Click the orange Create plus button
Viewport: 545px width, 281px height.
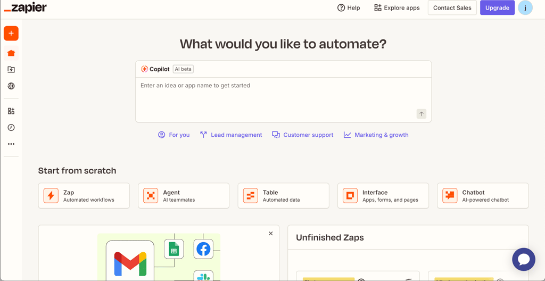click(x=11, y=34)
